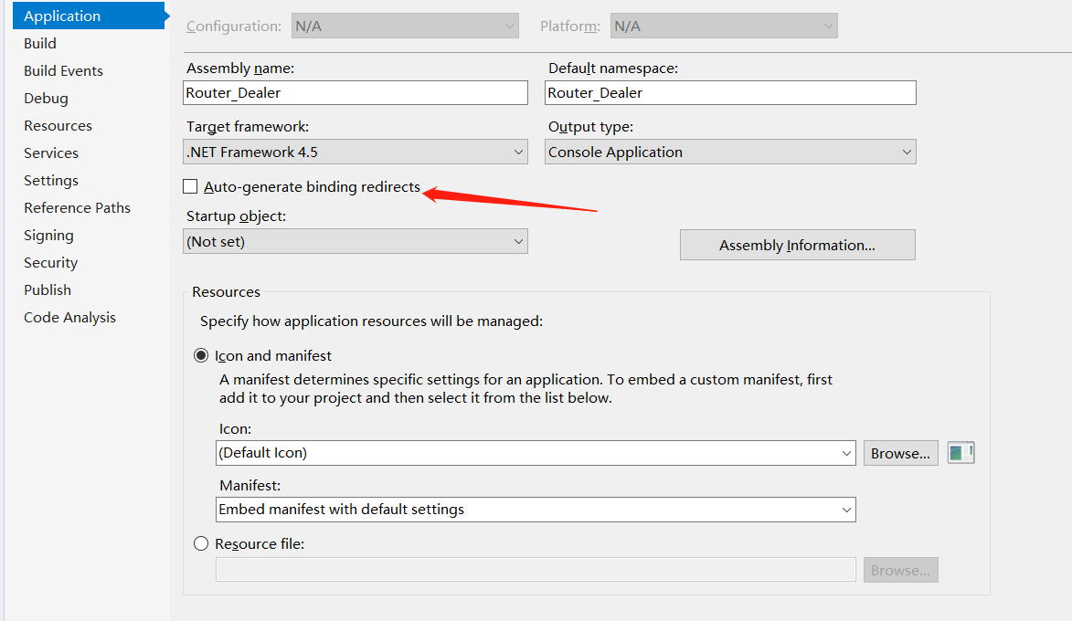
Task: Click the Assembly Information button
Action: point(797,245)
